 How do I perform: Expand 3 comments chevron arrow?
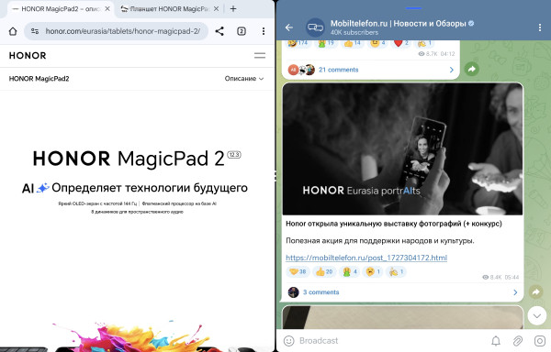(515, 292)
